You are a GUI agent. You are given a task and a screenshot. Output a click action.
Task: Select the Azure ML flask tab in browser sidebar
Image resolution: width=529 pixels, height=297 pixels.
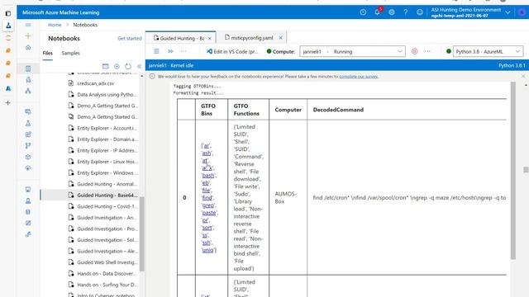(x=8, y=26)
